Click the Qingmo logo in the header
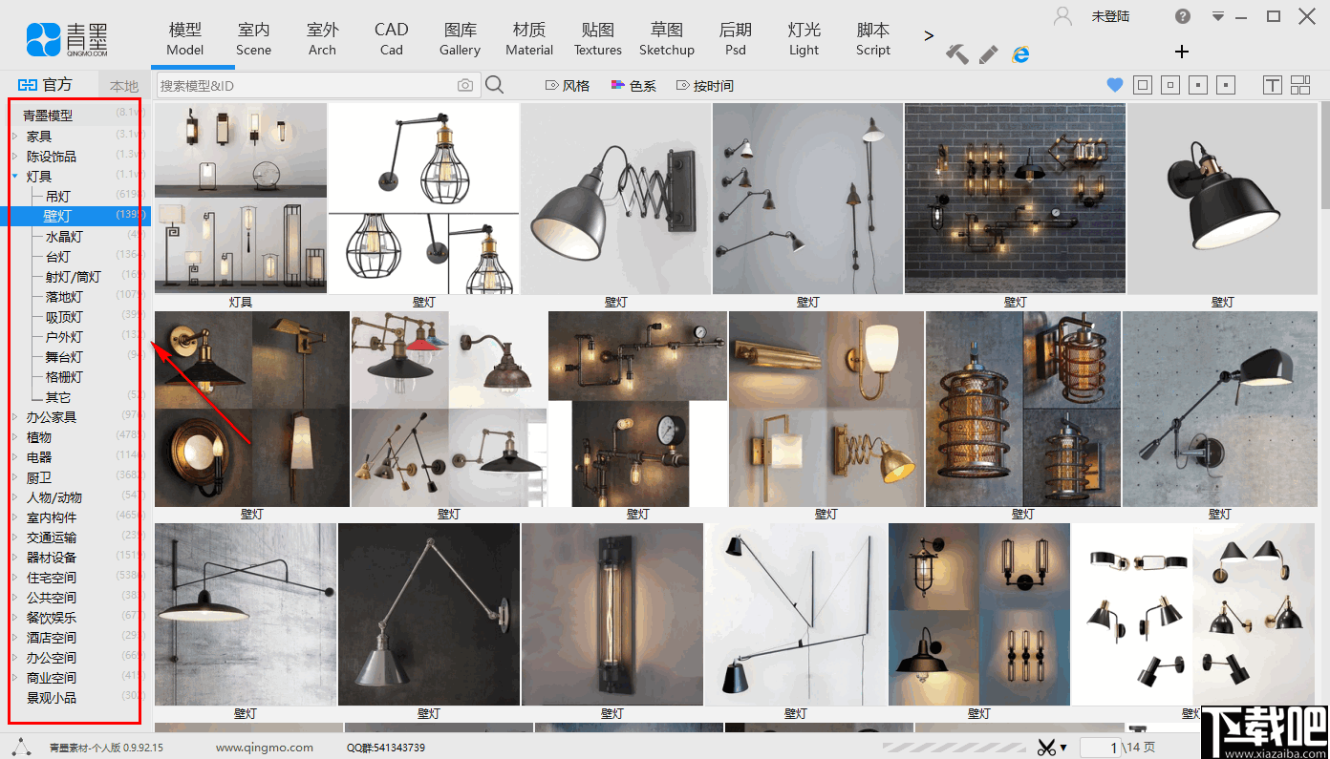Screen dimensions: 1330x759 [68, 38]
